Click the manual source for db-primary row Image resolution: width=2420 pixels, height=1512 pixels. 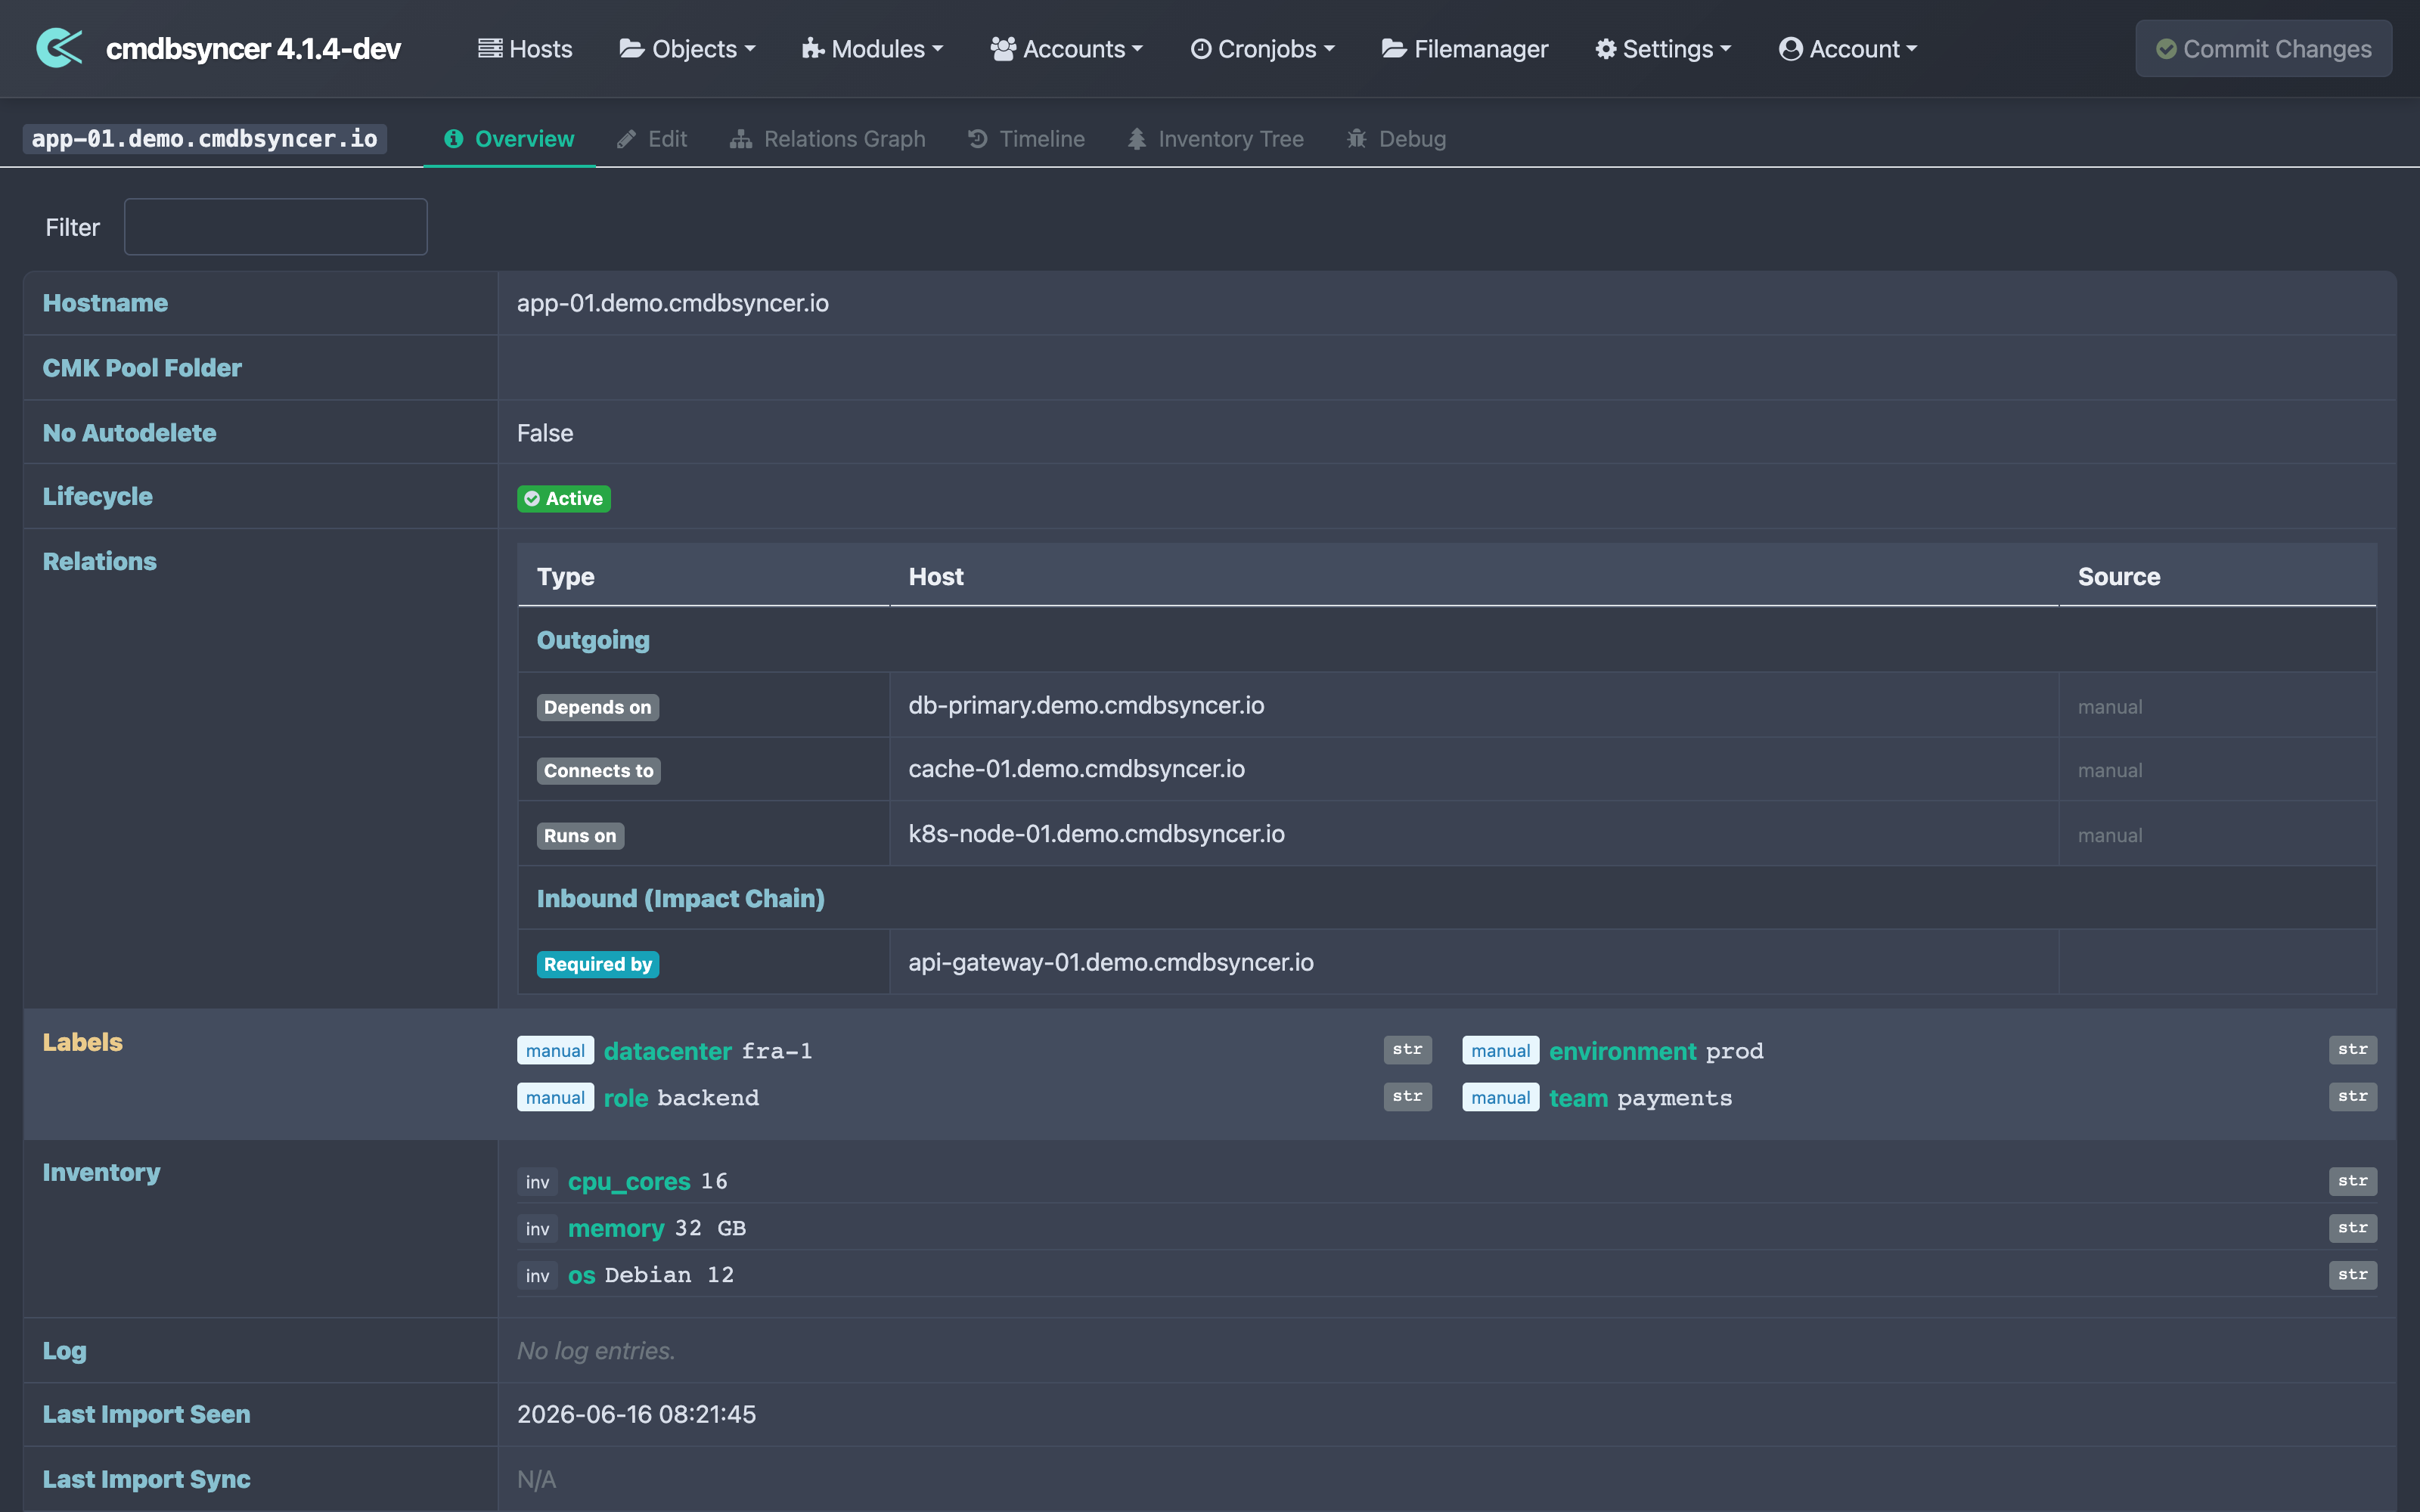click(x=2110, y=707)
